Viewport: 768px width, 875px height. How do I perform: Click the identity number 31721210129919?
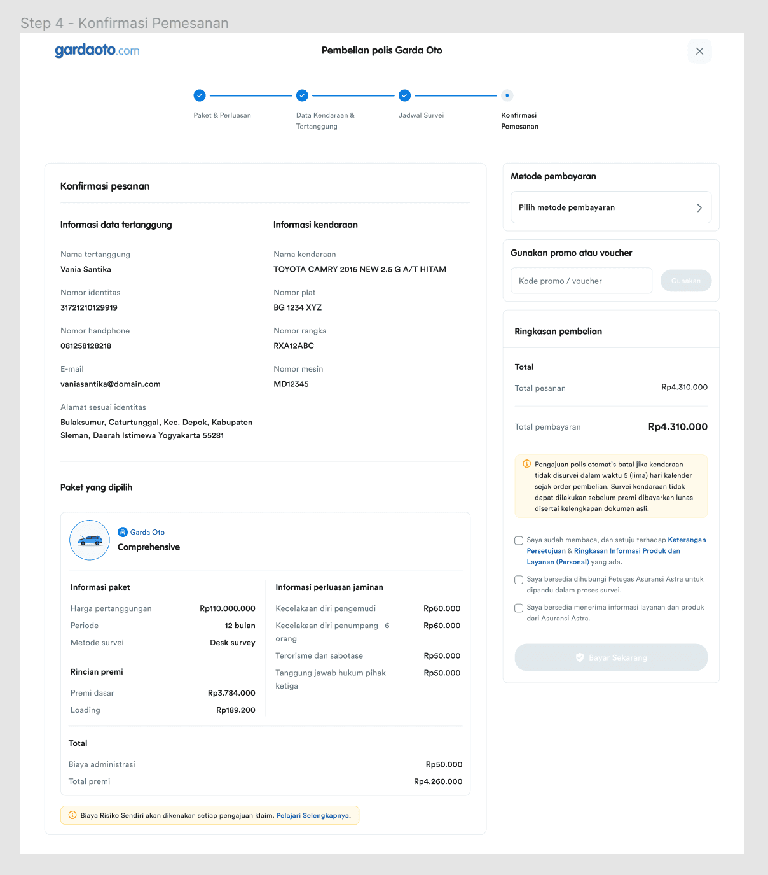tap(89, 307)
